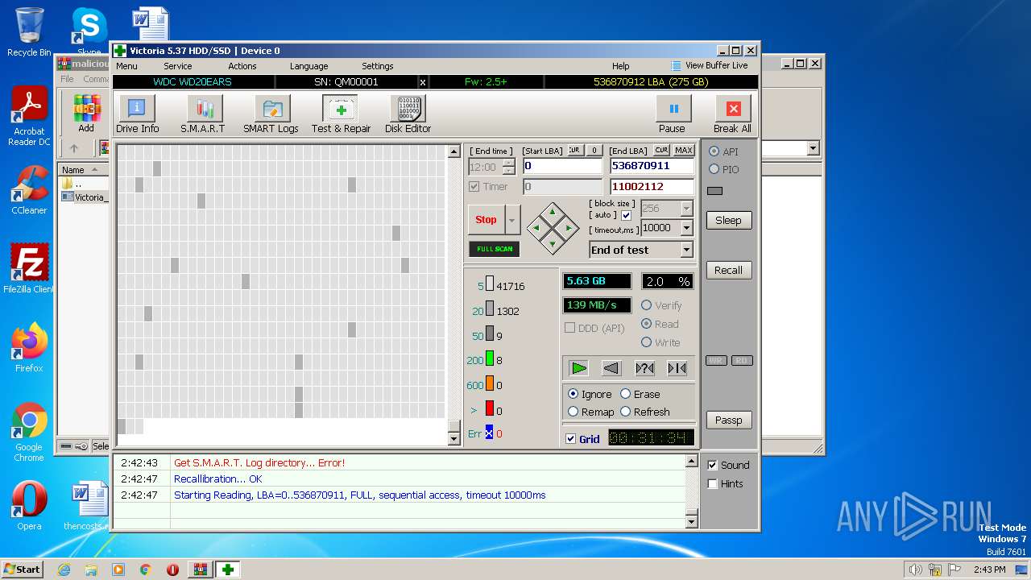Open the Language menu
This screenshot has height=580, width=1031.
[x=308, y=66]
